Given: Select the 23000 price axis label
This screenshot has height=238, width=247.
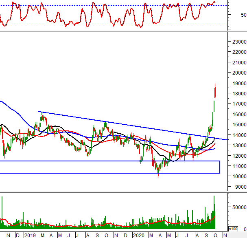Looking at the screenshot, I should point(239,42).
